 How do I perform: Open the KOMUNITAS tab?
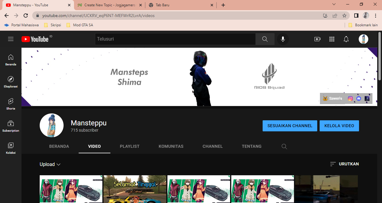point(171,147)
